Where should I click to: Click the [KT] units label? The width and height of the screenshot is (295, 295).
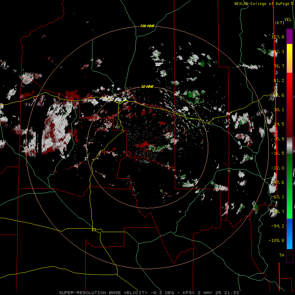click(280, 23)
